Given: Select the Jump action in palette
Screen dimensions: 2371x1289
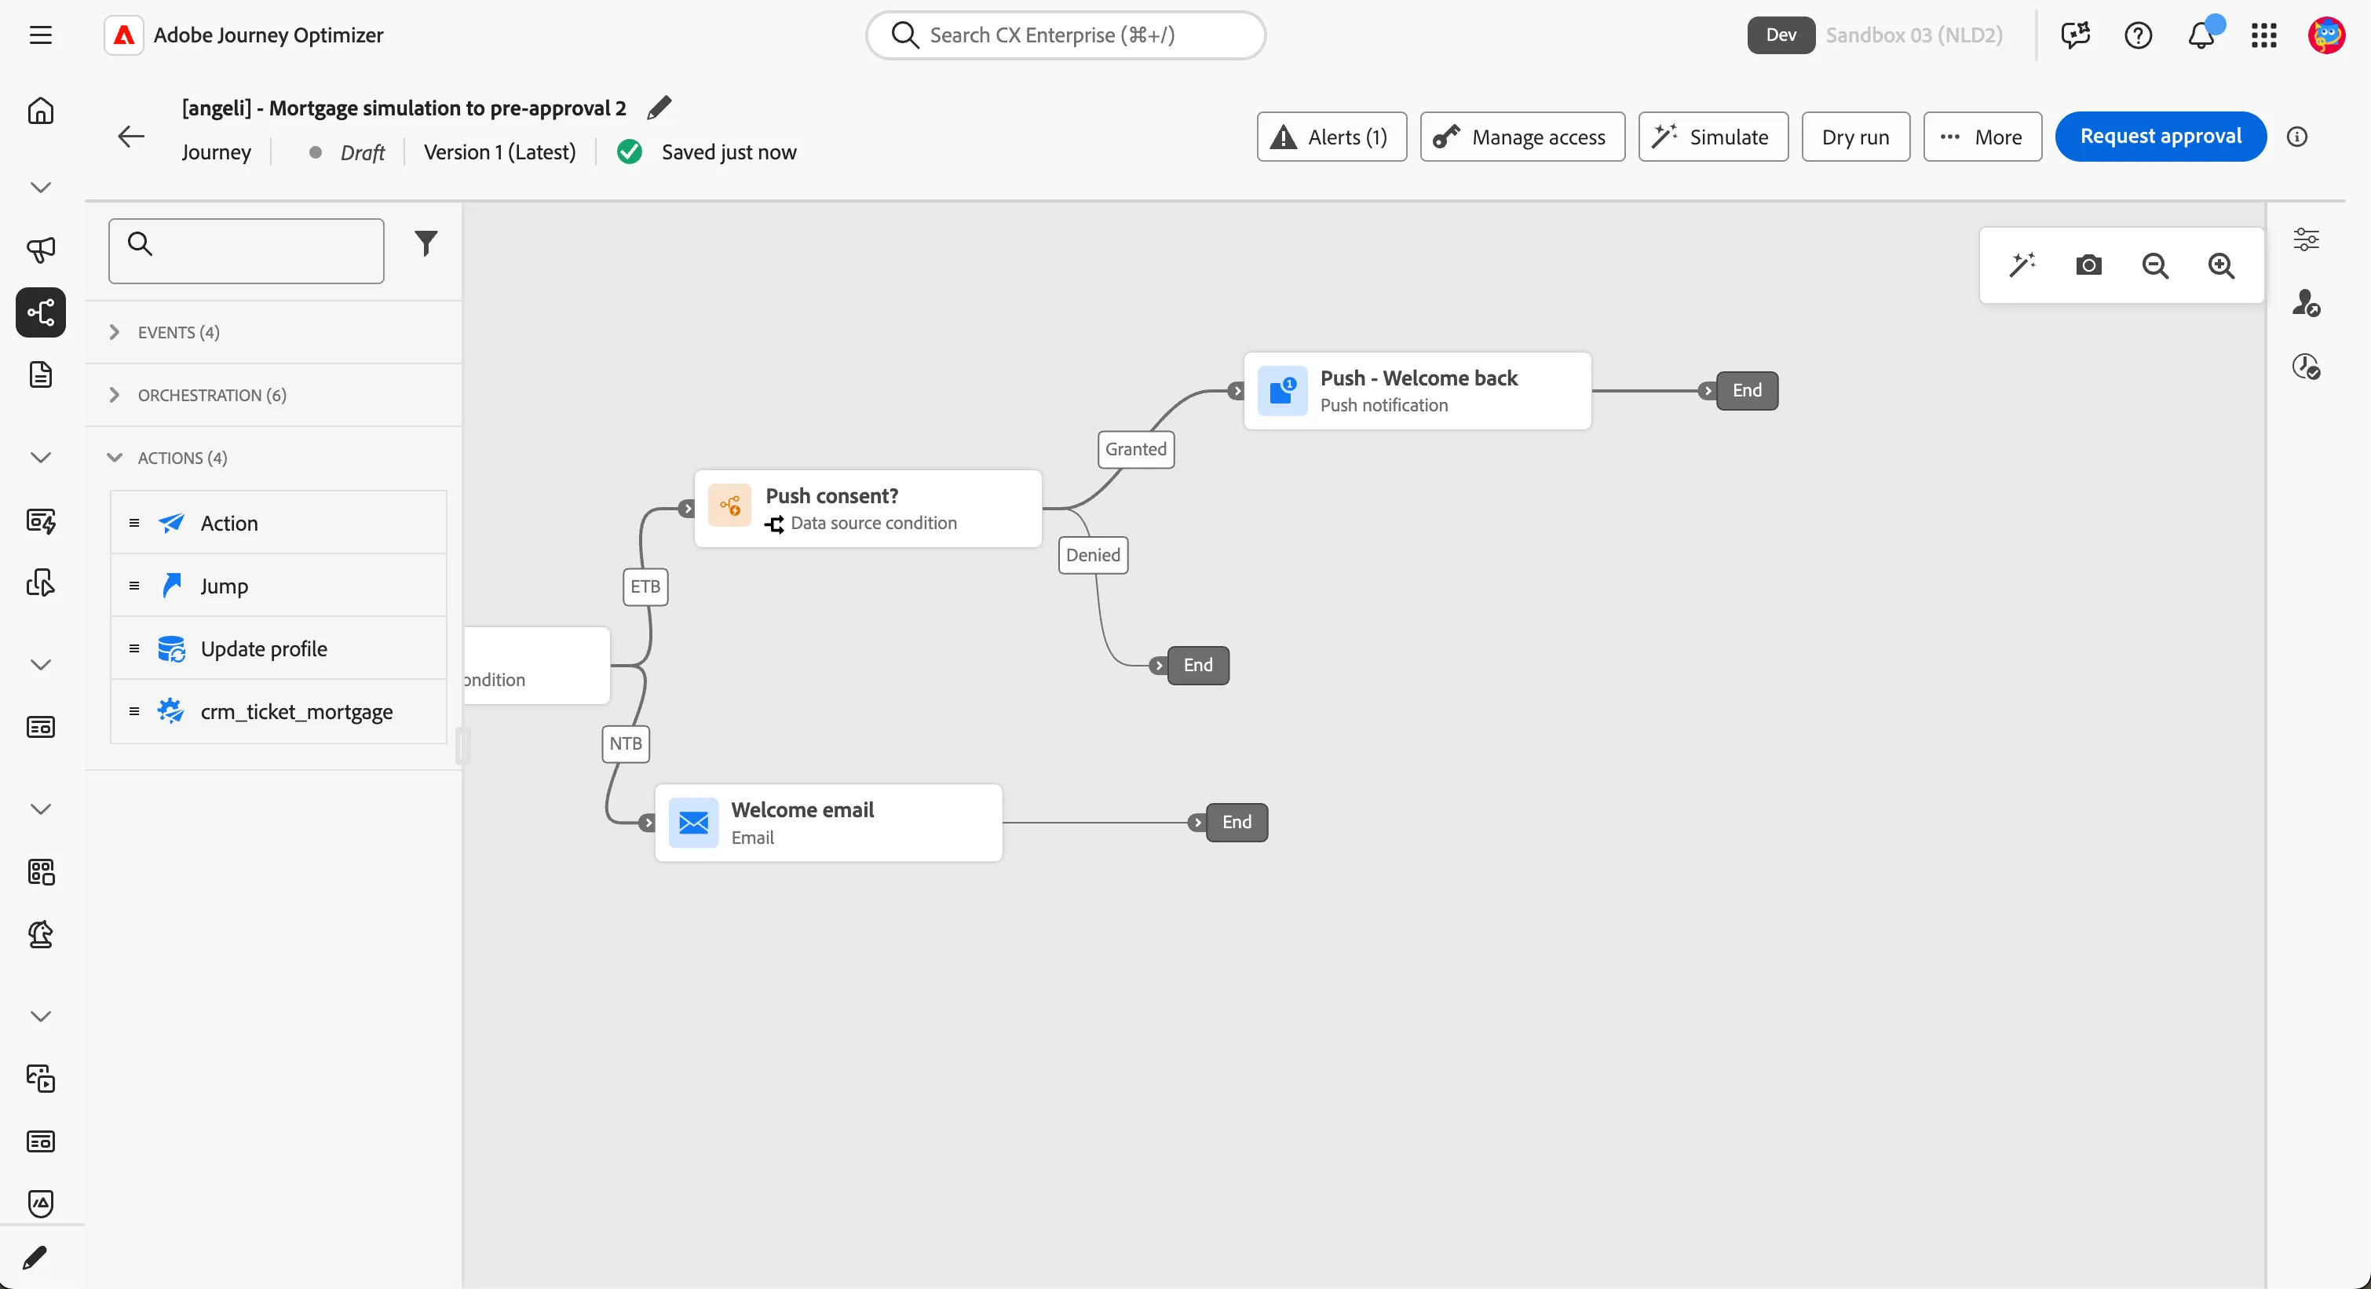Looking at the screenshot, I should tap(279, 585).
